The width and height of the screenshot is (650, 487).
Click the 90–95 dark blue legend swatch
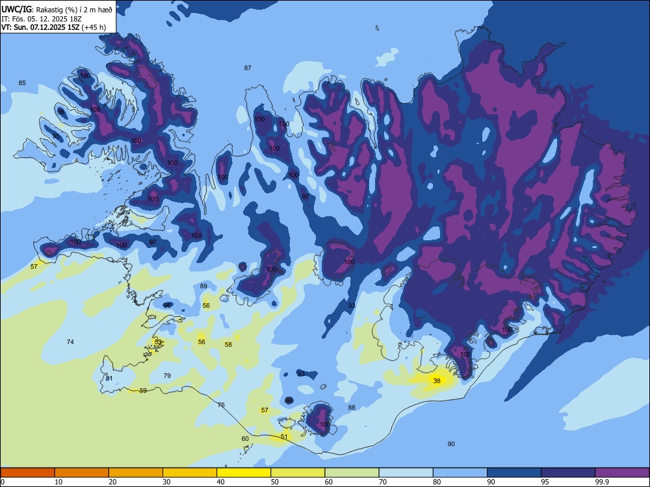514,473
